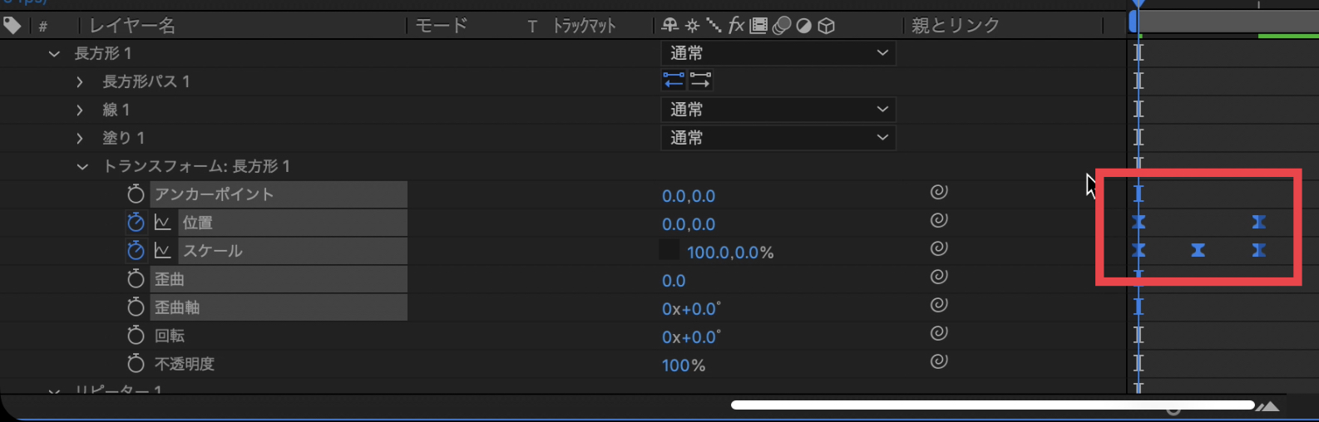Click the Adjustment Layer half-circle header icon
Image resolution: width=1319 pixels, height=422 pixels.
(803, 26)
